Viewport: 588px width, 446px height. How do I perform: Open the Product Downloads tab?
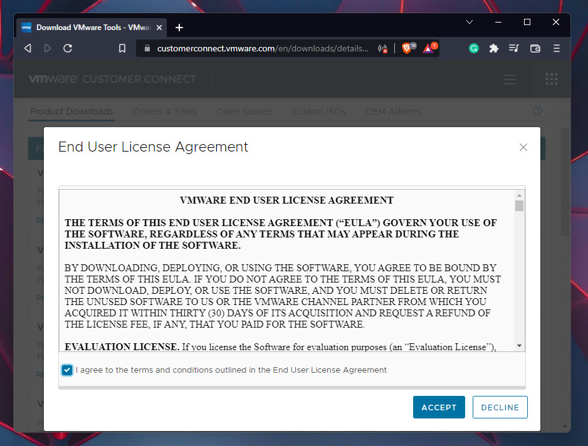tap(71, 111)
